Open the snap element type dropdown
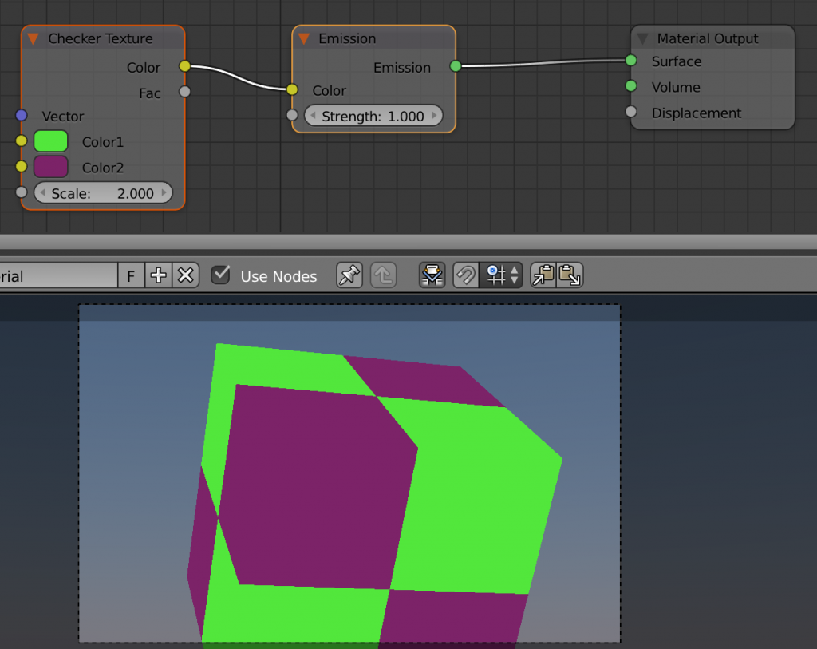The image size is (817, 649). (501, 275)
